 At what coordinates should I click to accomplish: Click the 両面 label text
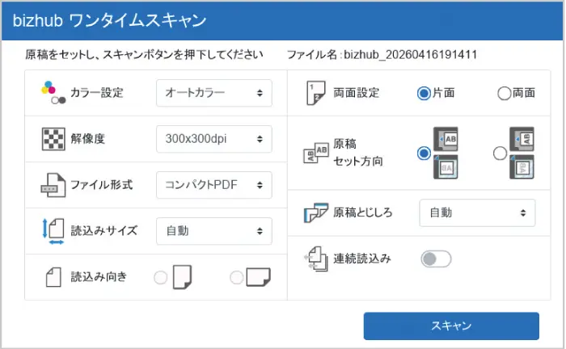524,93
